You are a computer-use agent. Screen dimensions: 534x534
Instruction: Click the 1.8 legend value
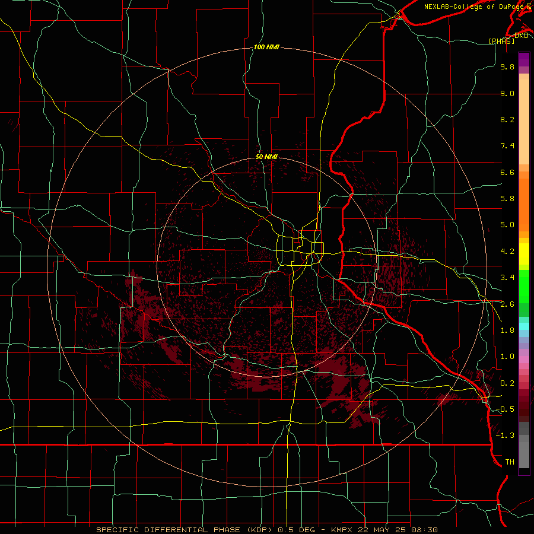507,330
